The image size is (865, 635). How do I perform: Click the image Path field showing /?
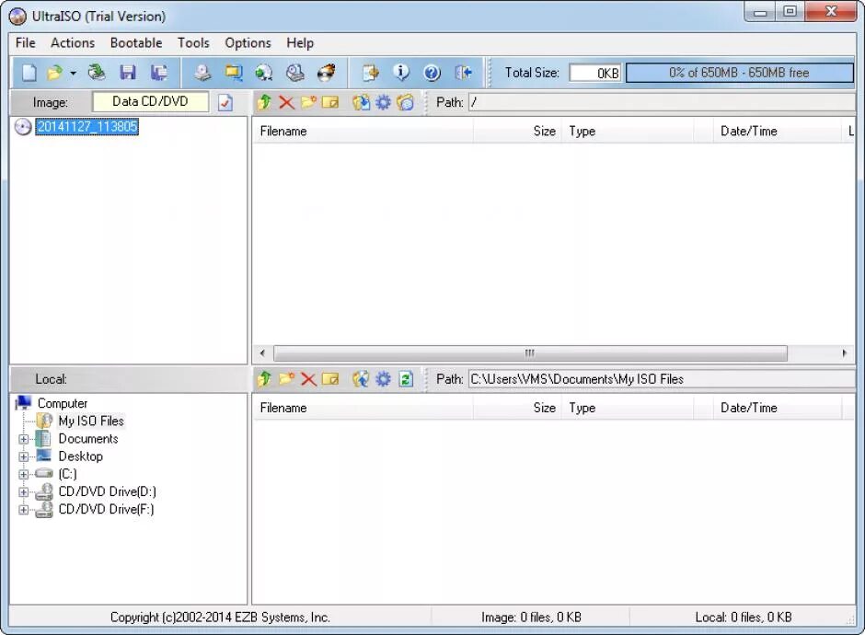[661, 103]
